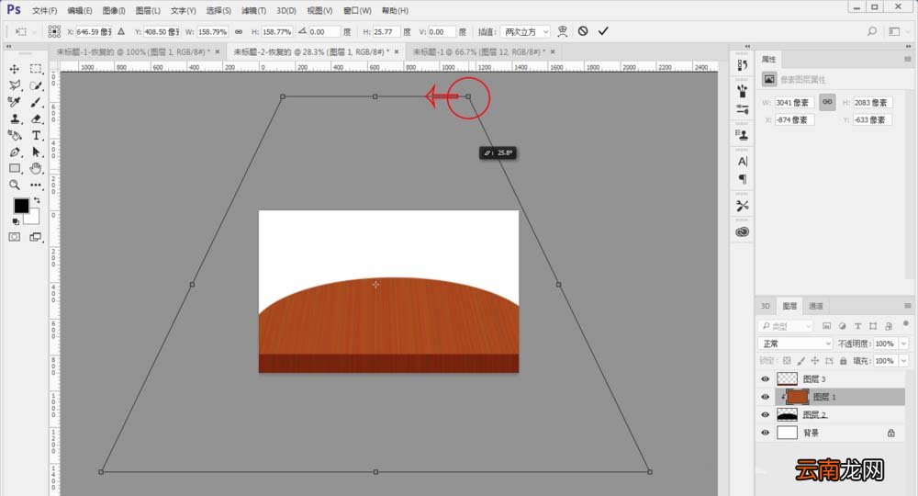Screen dimensions: 918x496
Task: Click the foreground black color swatch
Action: tap(21, 206)
